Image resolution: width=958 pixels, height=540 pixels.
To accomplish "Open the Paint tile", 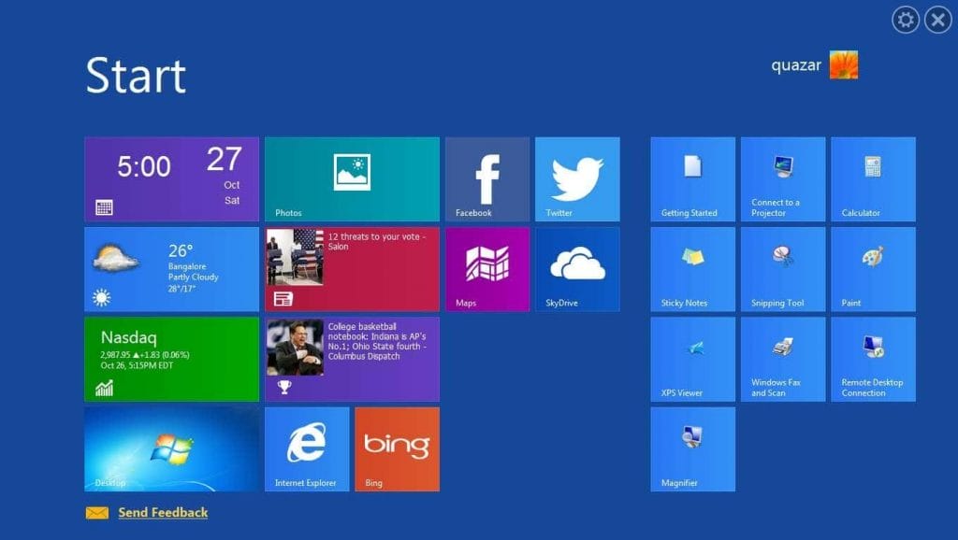I will coord(873,269).
